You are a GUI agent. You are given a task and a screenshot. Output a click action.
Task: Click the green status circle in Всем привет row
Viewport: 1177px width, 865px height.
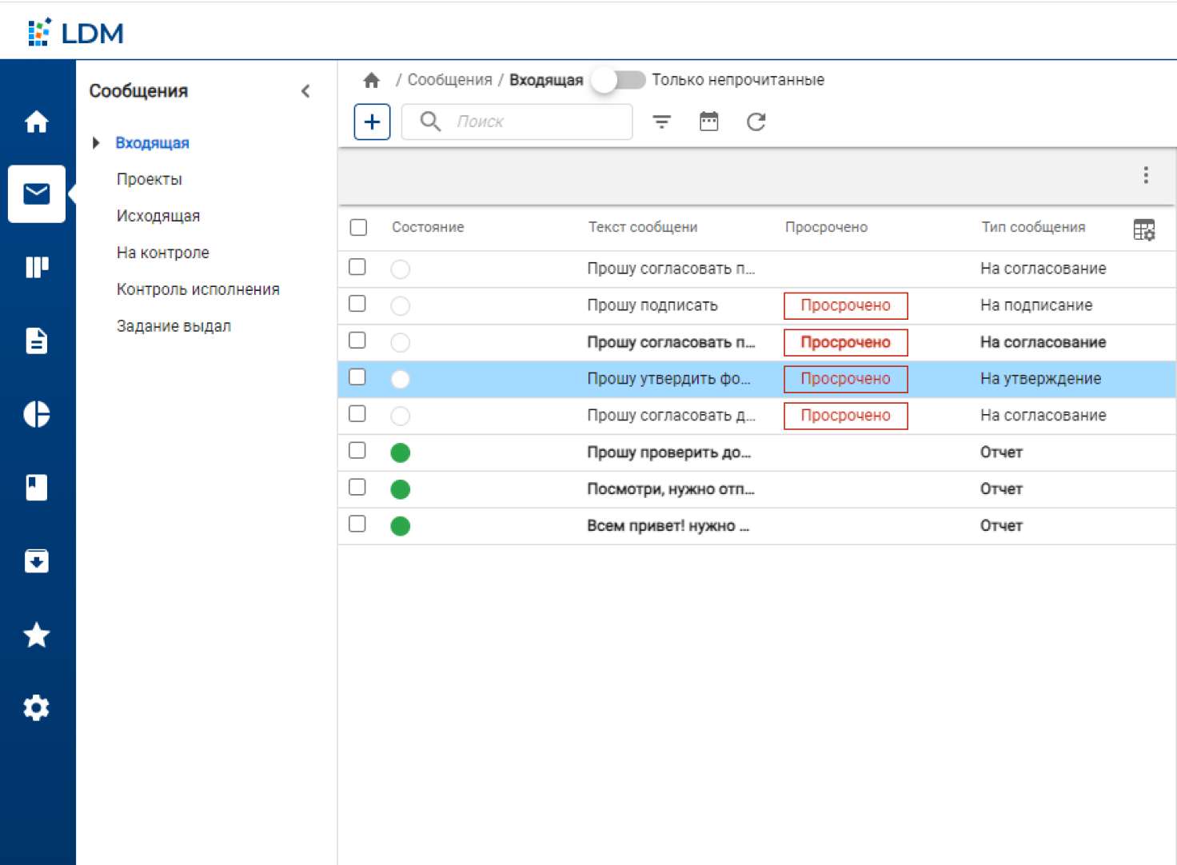401,526
